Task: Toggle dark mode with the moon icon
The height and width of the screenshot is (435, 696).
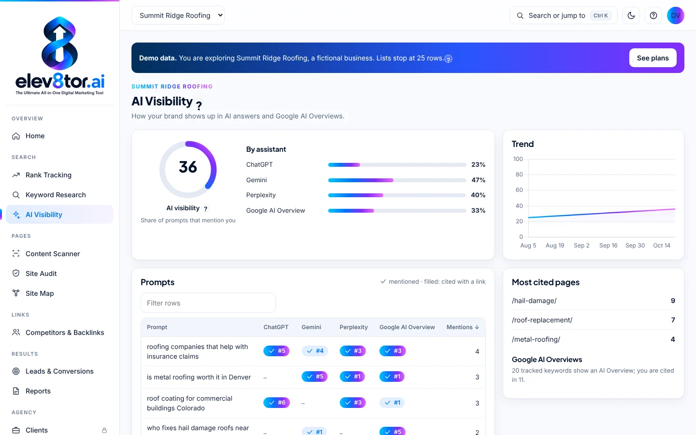Action: click(631, 15)
